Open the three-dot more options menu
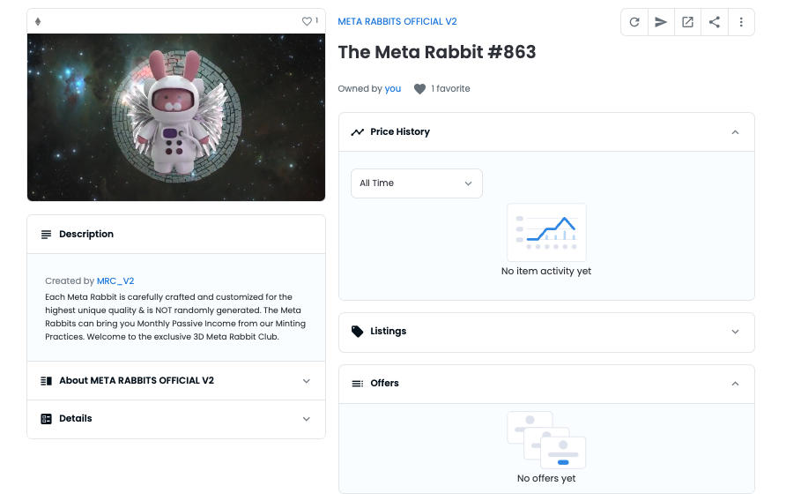Viewport: 786px width, 501px height. [x=741, y=22]
